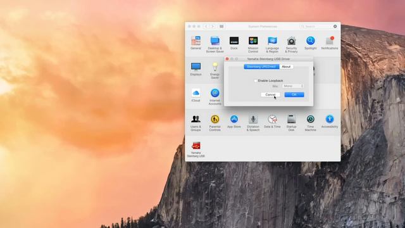Enable the Loopback checkbox
Screen dimensions: 405x228
(256, 80)
